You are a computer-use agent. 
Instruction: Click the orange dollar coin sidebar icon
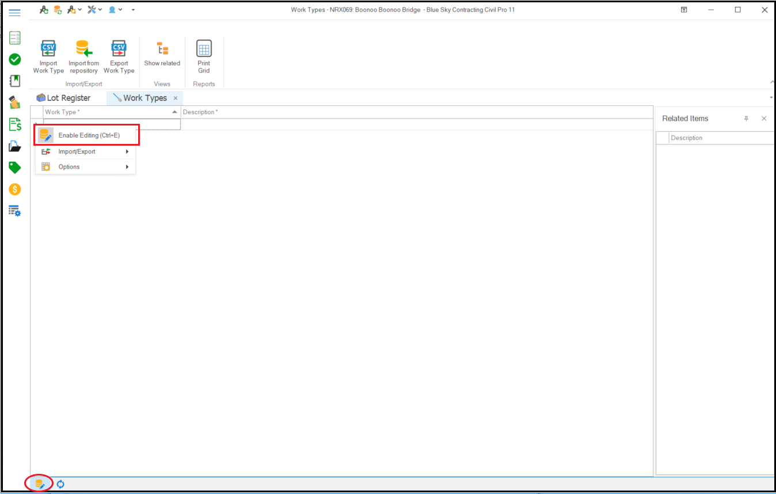15,189
